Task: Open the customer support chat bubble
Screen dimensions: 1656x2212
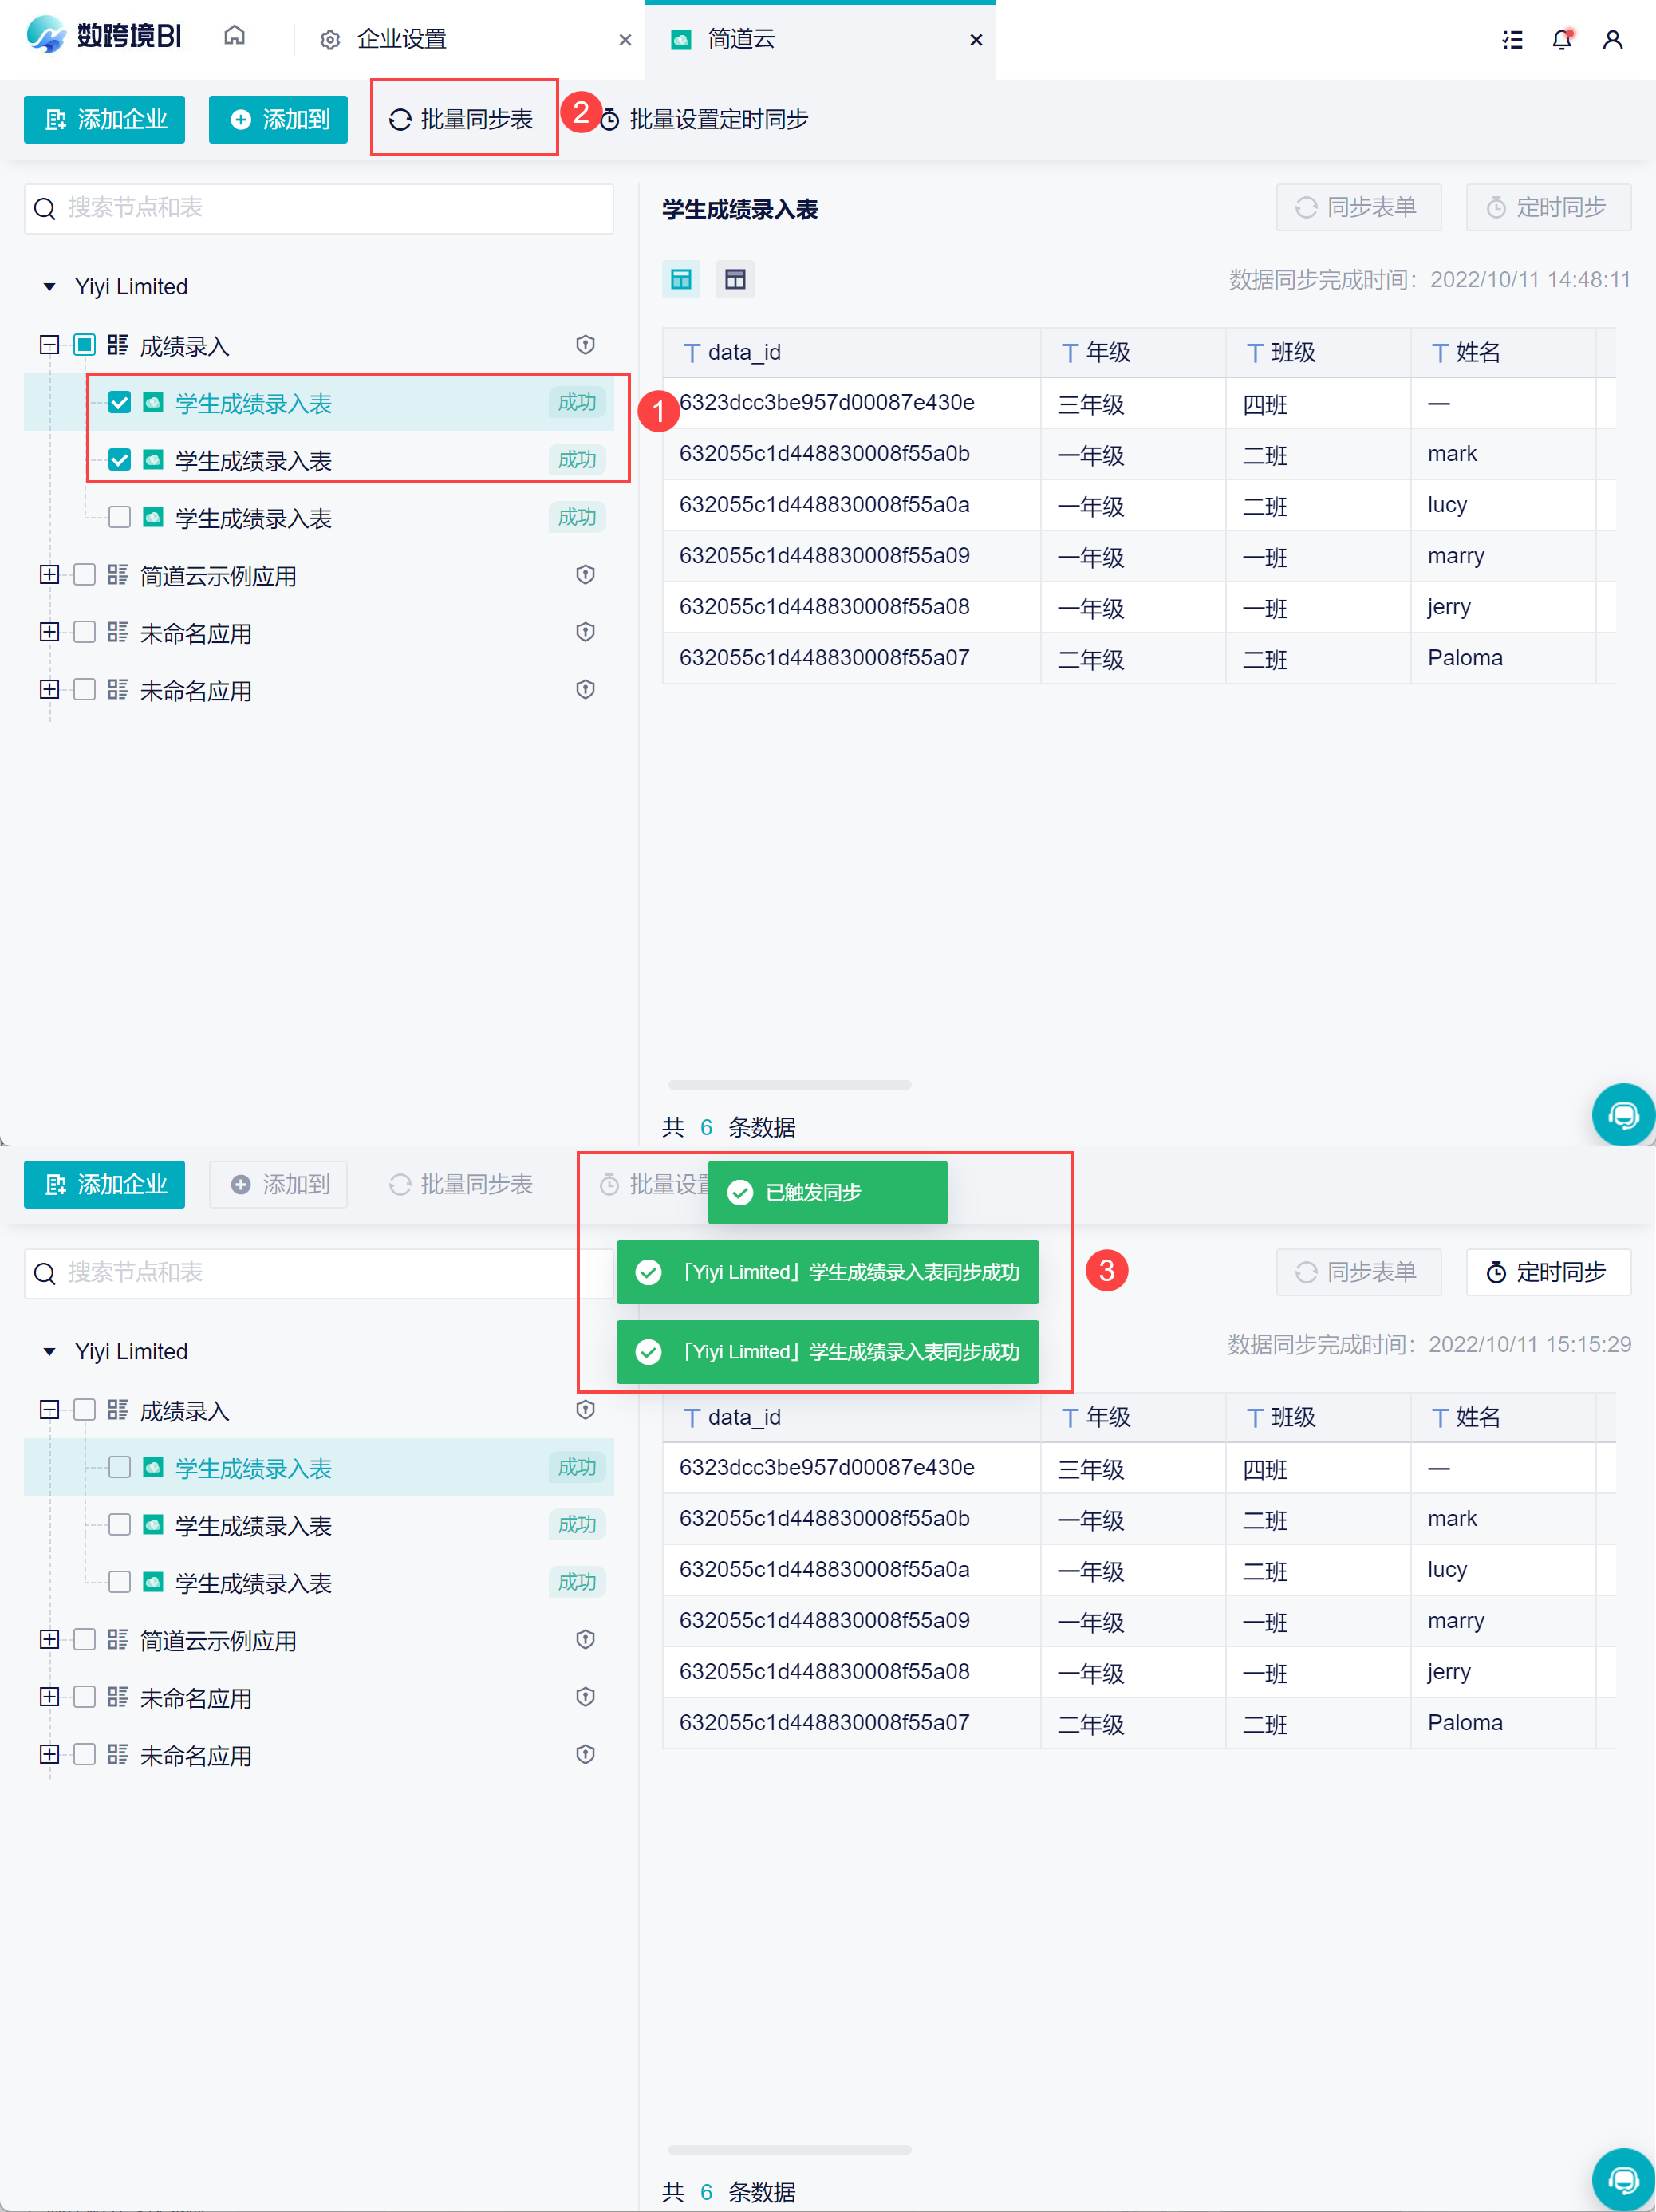Action: click(x=1622, y=1114)
